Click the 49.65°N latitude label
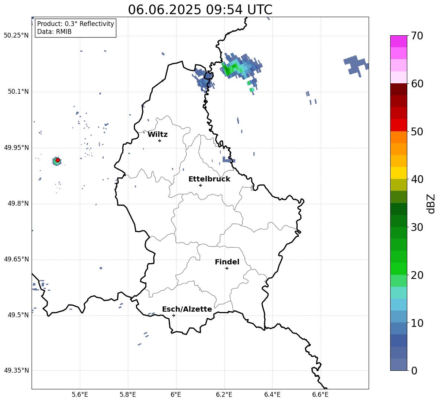This screenshot has width=440, height=402. [x=16, y=259]
